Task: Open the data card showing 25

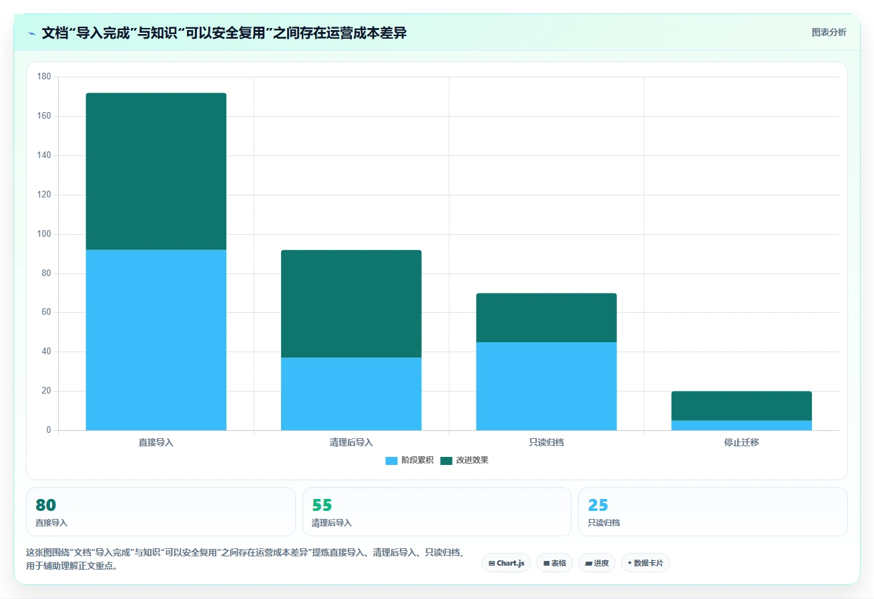Action: tap(713, 512)
